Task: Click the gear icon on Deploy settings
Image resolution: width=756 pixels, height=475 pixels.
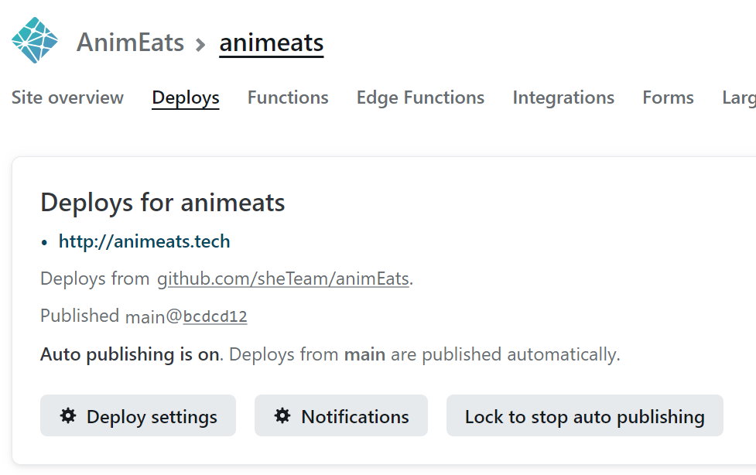Action: point(68,416)
